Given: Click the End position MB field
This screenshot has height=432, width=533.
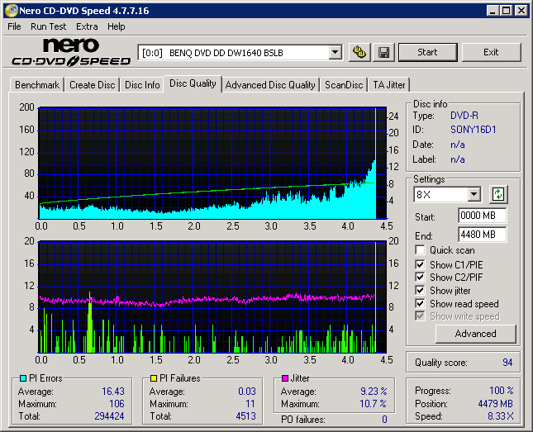Looking at the screenshot, I should (x=482, y=234).
